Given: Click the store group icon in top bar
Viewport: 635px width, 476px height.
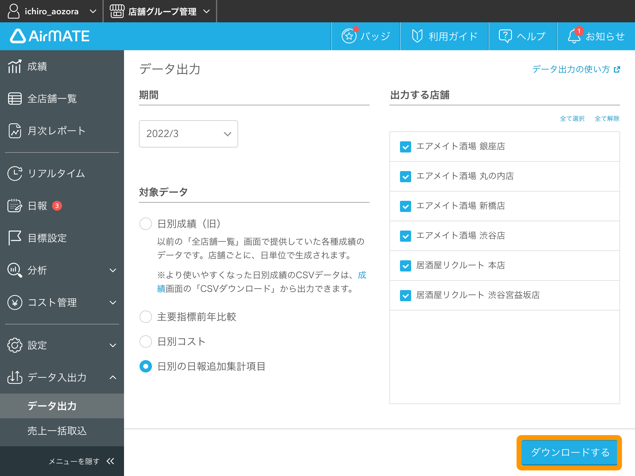Looking at the screenshot, I should point(117,11).
